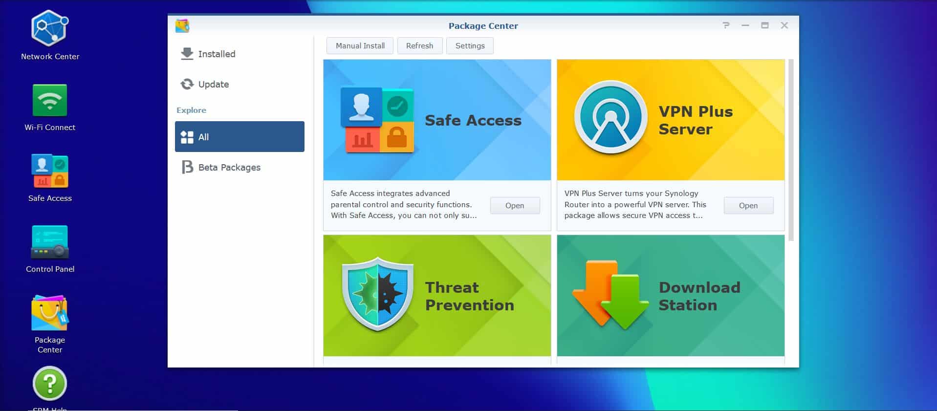Click the Download Station arrows icon
Screen dimensions: 937x411
pyautogui.click(x=611, y=295)
